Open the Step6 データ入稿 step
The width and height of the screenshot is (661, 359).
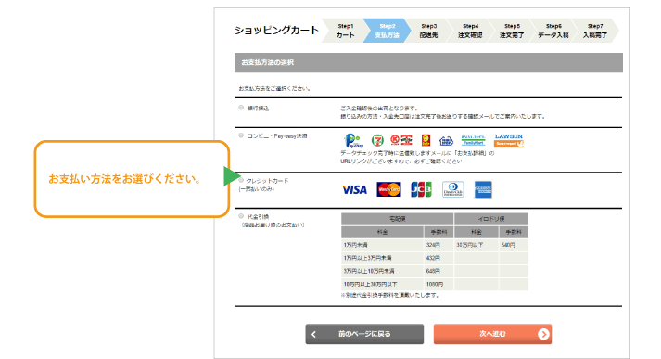click(x=553, y=31)
